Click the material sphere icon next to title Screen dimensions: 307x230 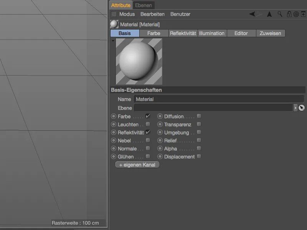click(x=114, y=24)
